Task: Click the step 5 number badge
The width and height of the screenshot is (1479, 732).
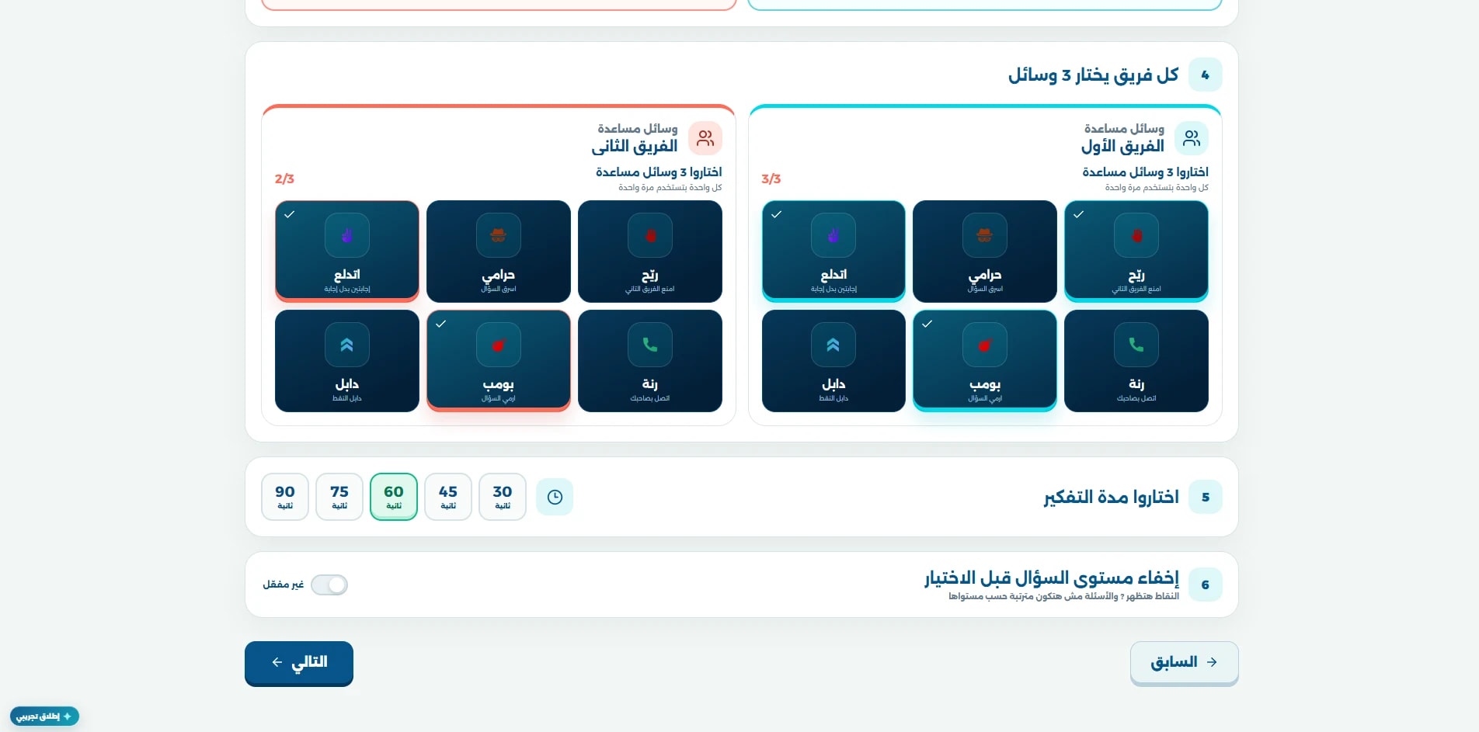Action: tap(1206, 497)
